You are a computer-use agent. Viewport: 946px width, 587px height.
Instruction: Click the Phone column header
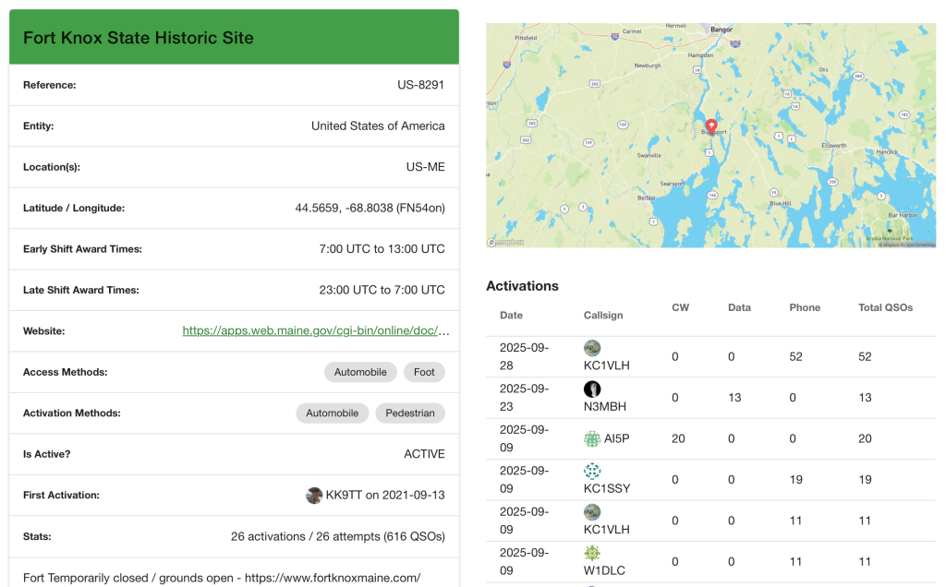click(x=805, y=307)
